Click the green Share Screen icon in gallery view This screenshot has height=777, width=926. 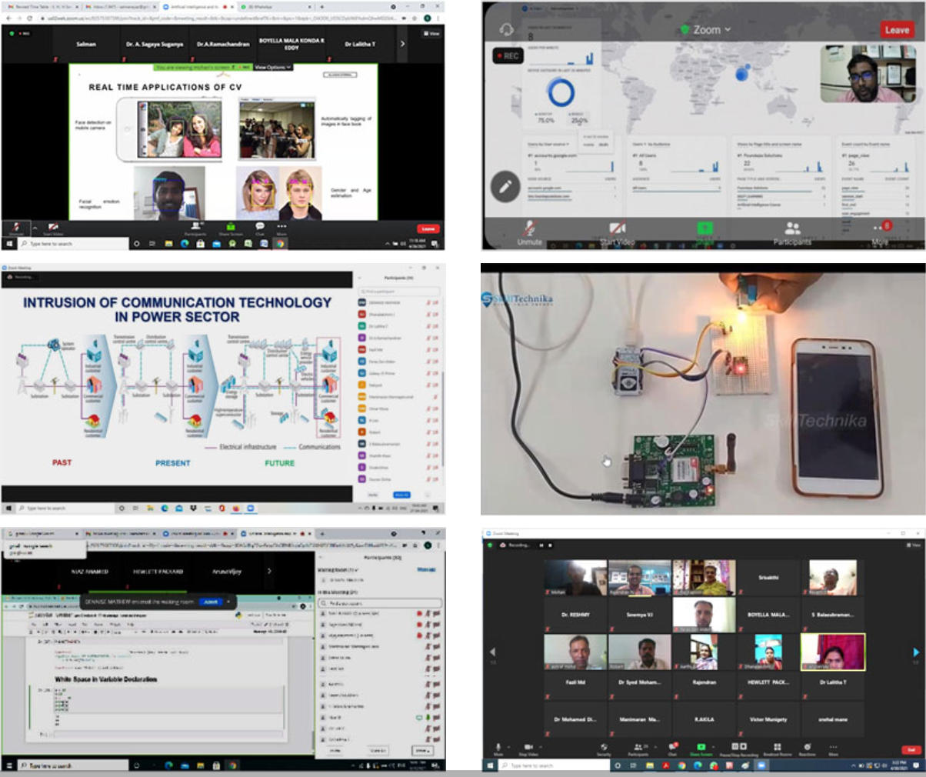click(x=701, y=748)
